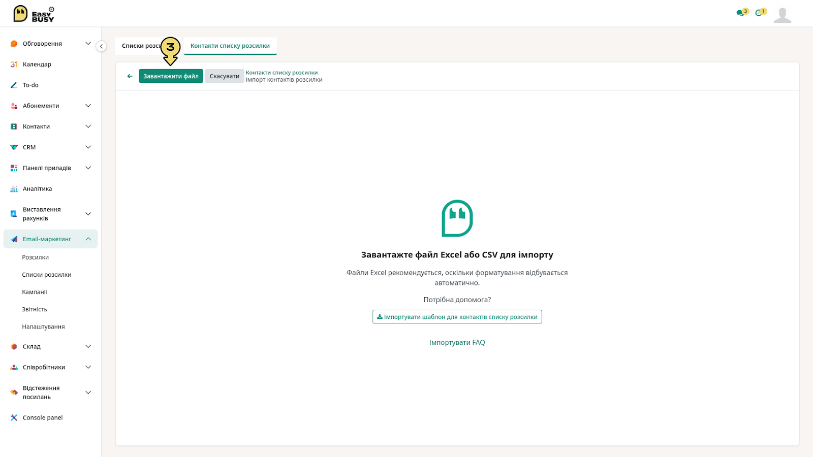Click the Склад warehouse icon
The width and height of the screenshot is (813, 457).
point(14,347)
